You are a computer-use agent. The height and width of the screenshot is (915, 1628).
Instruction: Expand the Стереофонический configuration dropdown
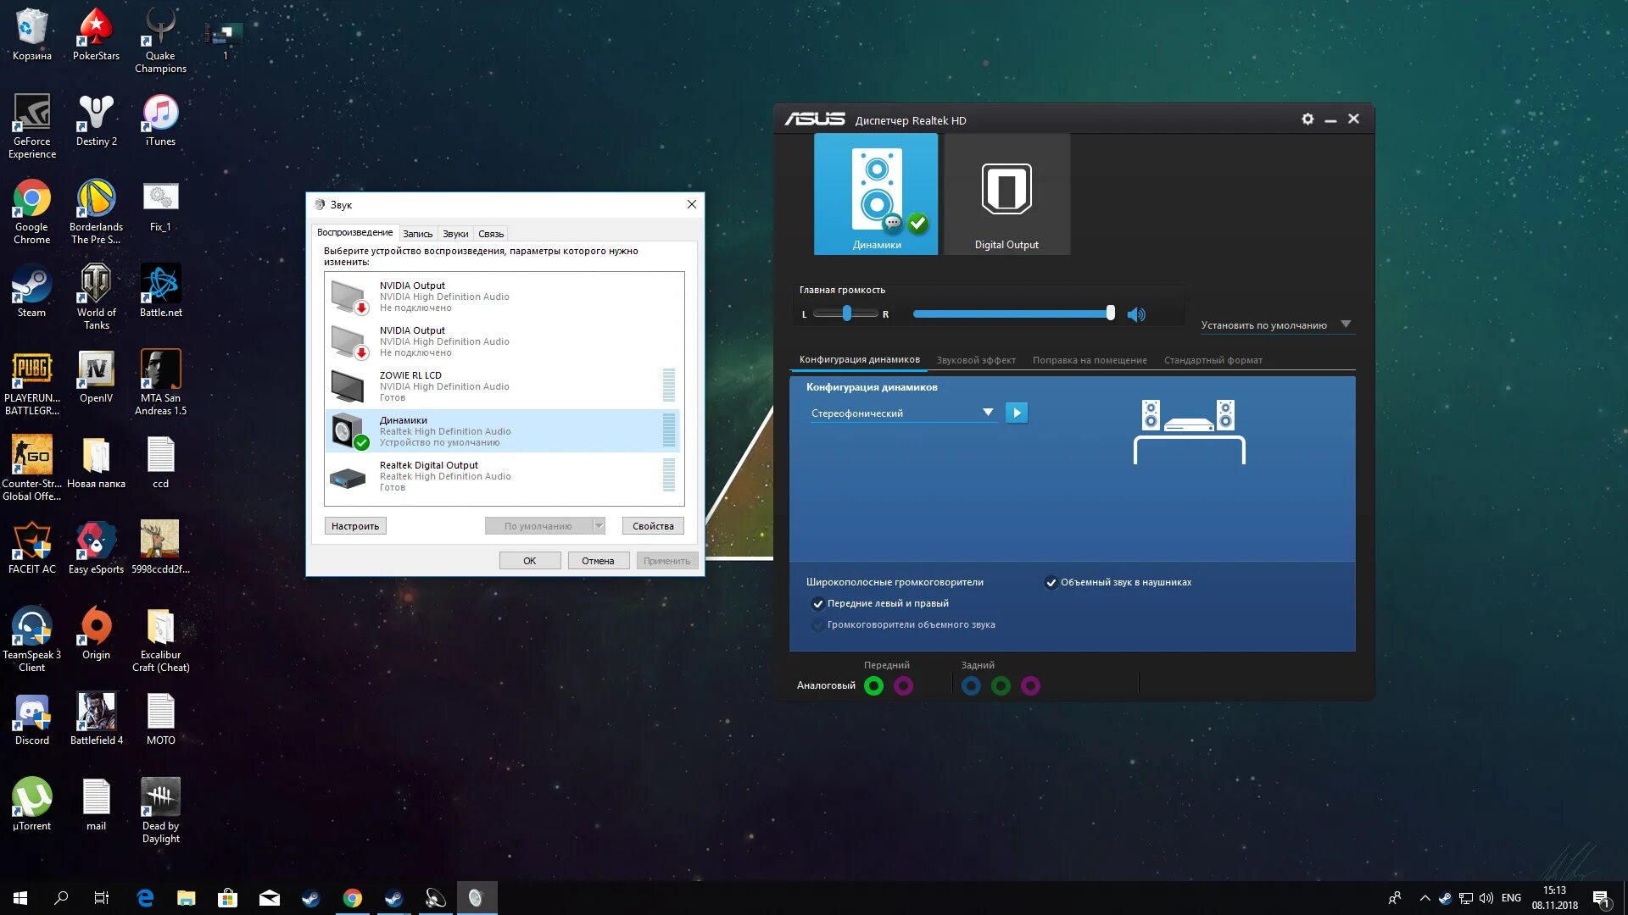[987, 413]
